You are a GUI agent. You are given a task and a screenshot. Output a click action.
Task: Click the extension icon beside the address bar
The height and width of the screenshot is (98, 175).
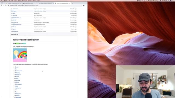pyautogui.click(x=84, y=6)
